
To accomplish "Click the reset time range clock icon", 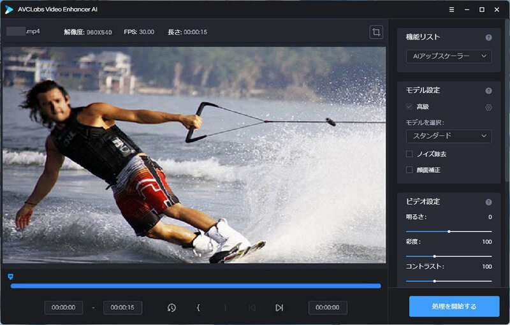I will [171, 307].
